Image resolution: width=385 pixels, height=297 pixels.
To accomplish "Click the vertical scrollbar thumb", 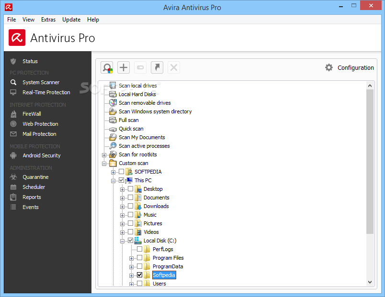I will tap(370, 161).
